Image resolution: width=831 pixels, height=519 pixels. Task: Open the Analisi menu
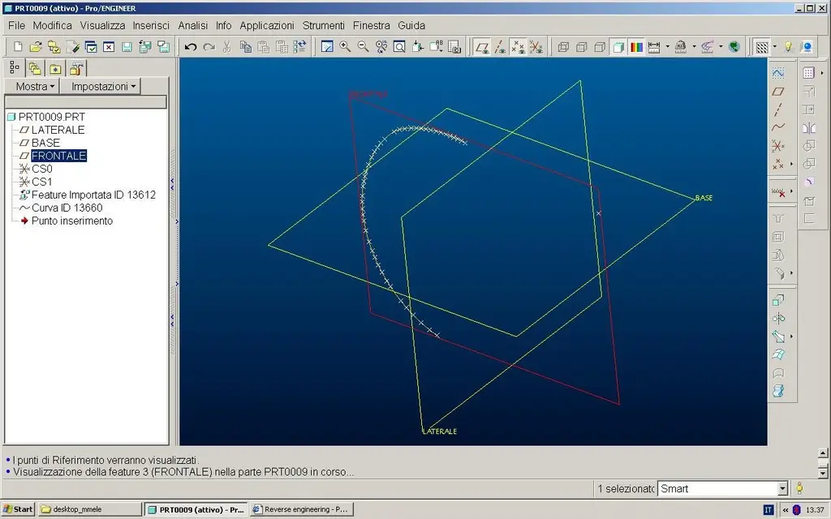point(193,25)
